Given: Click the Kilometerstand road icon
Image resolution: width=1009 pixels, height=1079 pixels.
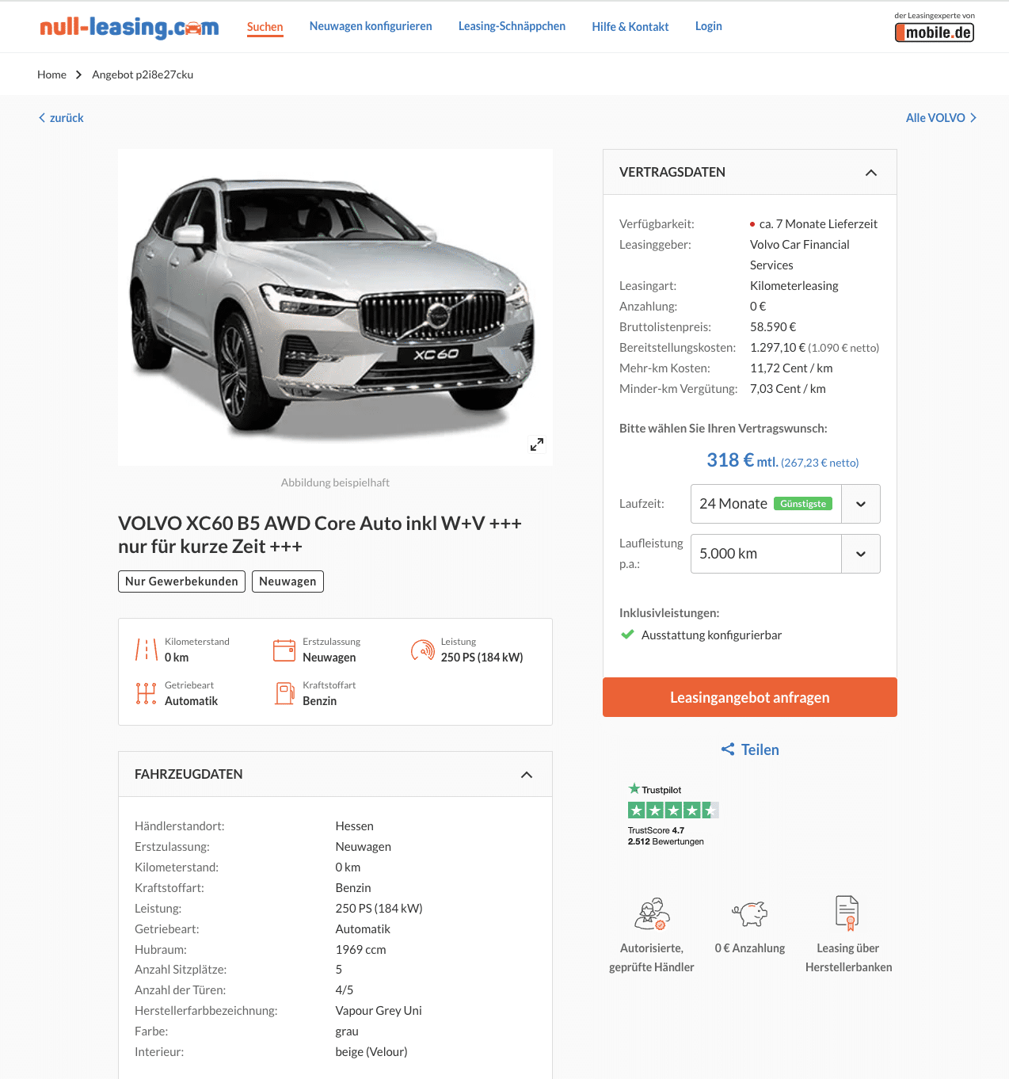Looking at the screenshot, I should (147, 650).
